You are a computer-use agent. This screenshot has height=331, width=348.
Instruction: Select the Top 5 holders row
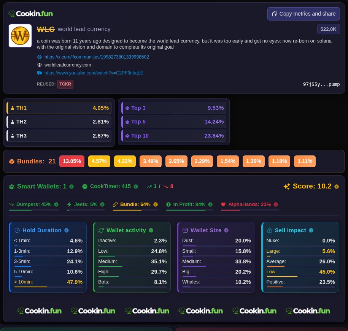(x=174, y=122)
